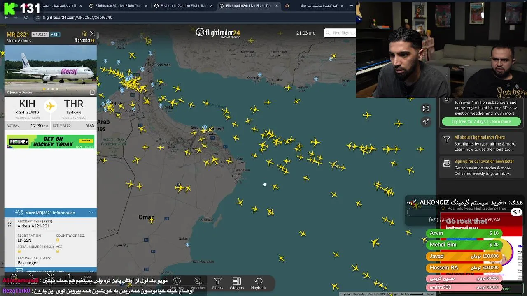Toggle fullscreen map view
The height and width of the screenshot is (296, 527).
click(x=426, y=109)
